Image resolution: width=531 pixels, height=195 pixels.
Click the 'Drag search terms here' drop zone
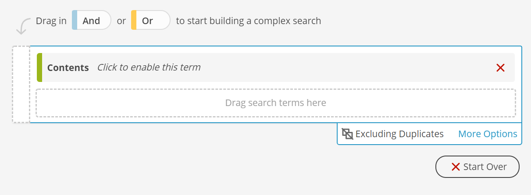click(x=276, y=103)
